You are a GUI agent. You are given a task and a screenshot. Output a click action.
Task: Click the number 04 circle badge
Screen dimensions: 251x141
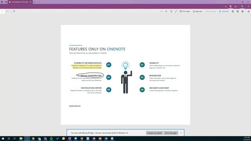142,78
